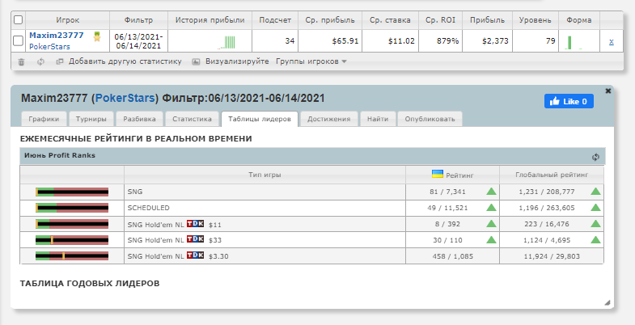The height and width of the screenshot is (325, 635).
Task: Select the Разбивка tab
Action: pos(139,119)
